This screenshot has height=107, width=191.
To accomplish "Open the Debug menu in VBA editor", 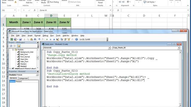I will pos(45,36).
